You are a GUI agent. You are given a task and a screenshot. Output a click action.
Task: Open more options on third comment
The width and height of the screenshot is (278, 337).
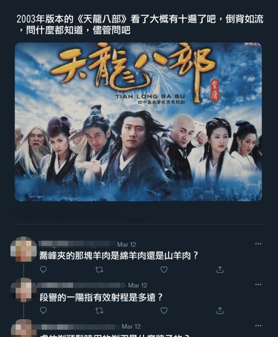click(258, 326)
